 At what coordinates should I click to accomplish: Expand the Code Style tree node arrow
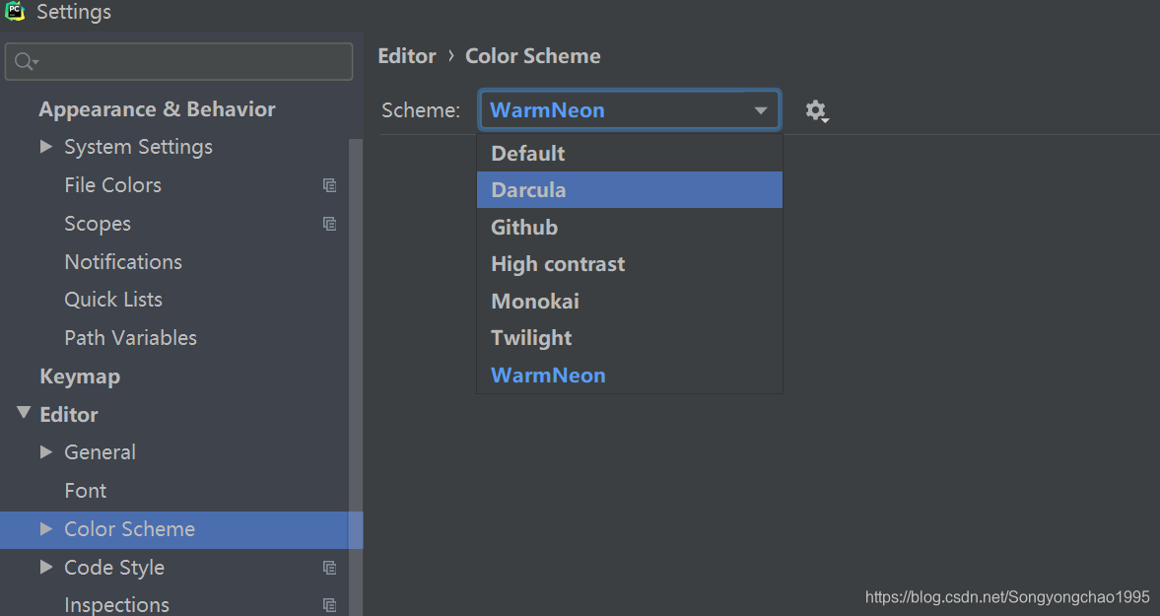pos(46,567)
